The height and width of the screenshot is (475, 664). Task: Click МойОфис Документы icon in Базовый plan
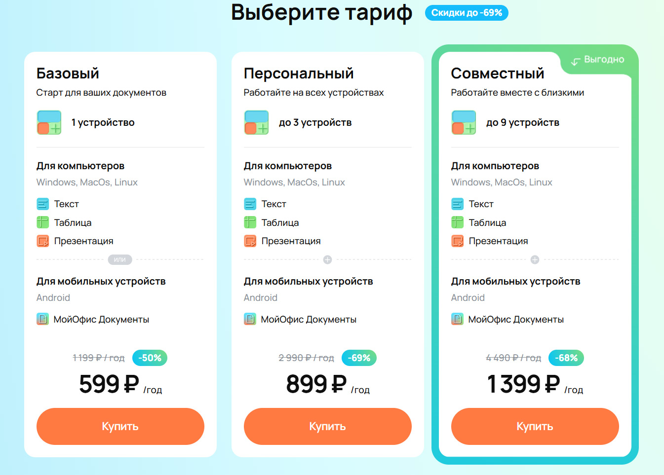(x=43, y=319)
